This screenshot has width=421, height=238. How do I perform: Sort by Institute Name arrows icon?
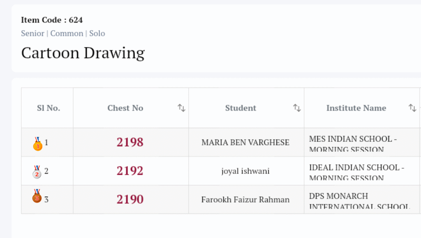(x=412, y=108)
